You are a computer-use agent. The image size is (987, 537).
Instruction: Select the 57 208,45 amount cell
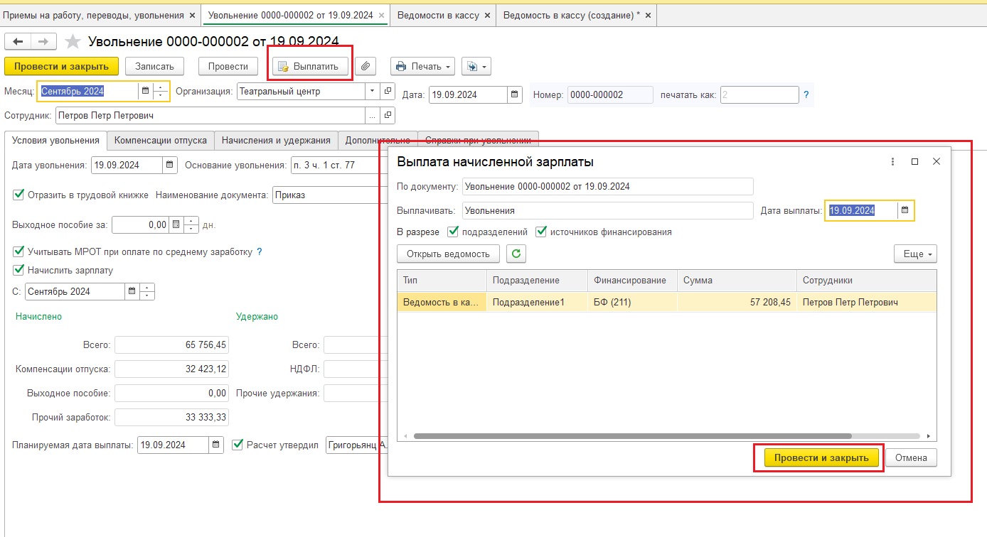(x=737, y=302)
